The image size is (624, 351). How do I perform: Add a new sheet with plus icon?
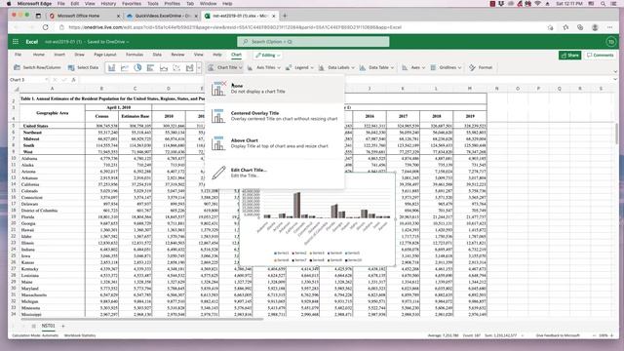[62, 326]
